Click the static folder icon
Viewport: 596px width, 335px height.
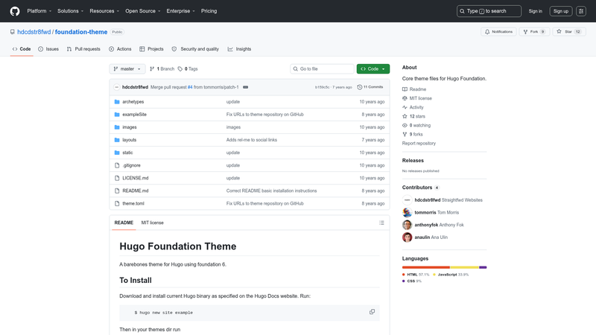point(117,153)
